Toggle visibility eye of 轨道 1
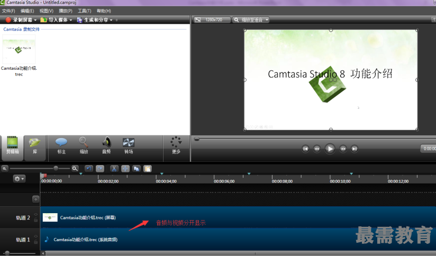The width and height of the screenshot is (436, 256). tap(35, 236)
